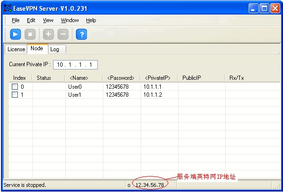This screenshot has height=192, width=283.
Task: Open the File menu
Action: [16, 20]
